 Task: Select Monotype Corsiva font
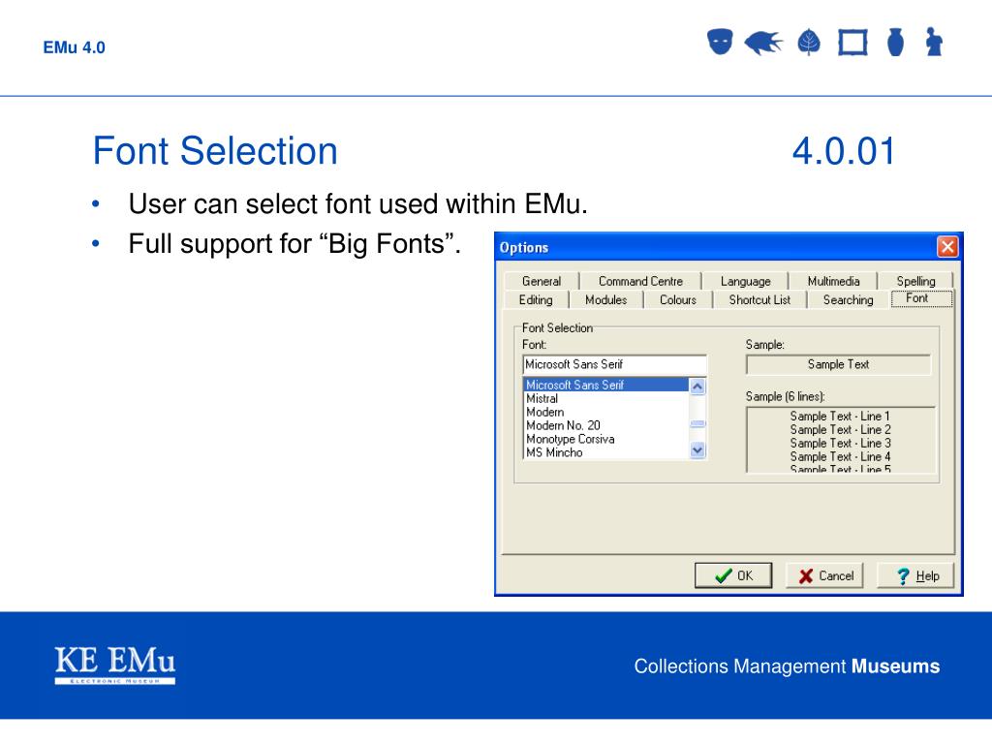tap(605, 439)
